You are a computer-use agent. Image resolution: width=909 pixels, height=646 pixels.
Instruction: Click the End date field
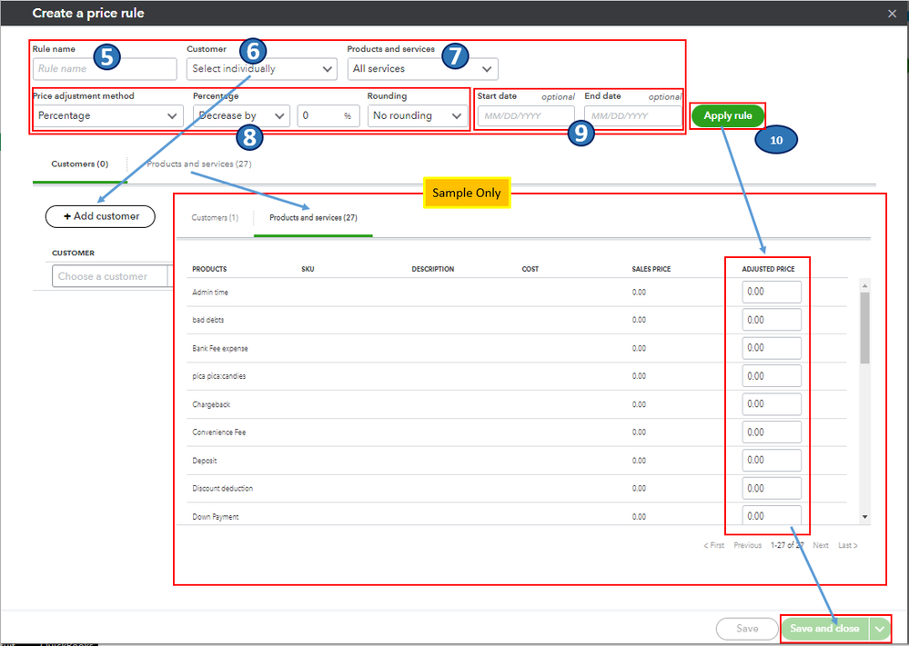click(633, 115)
